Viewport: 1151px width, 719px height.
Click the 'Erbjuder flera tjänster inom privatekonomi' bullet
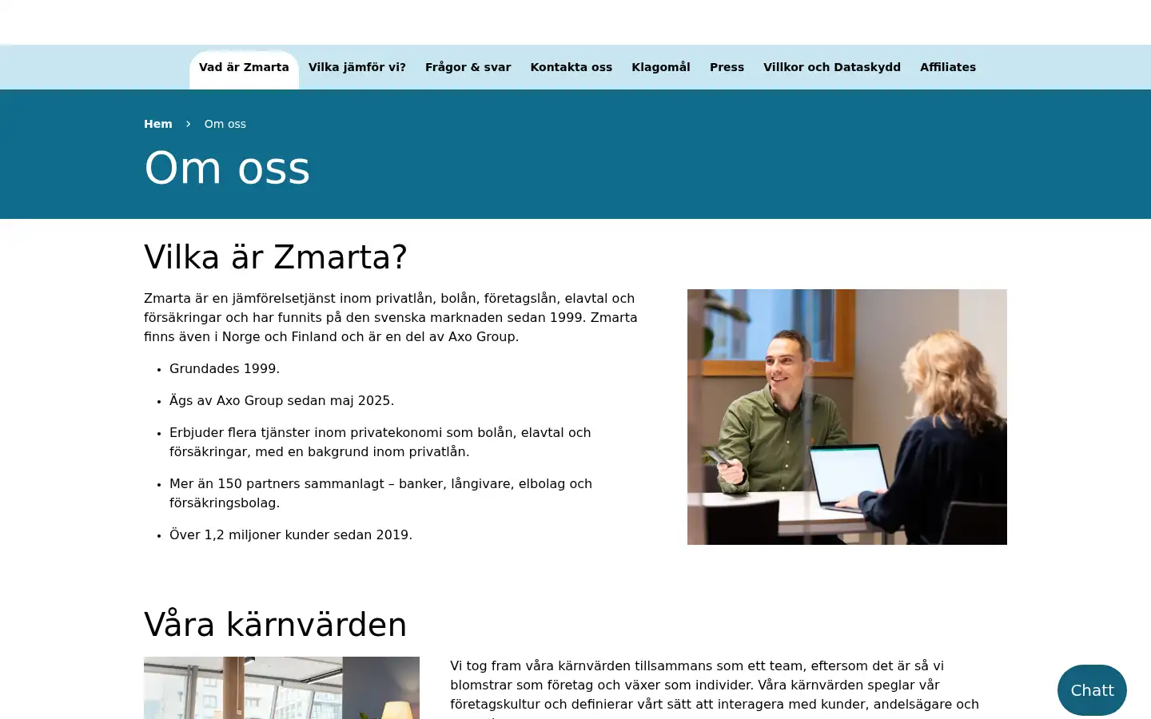coord(380,442)
